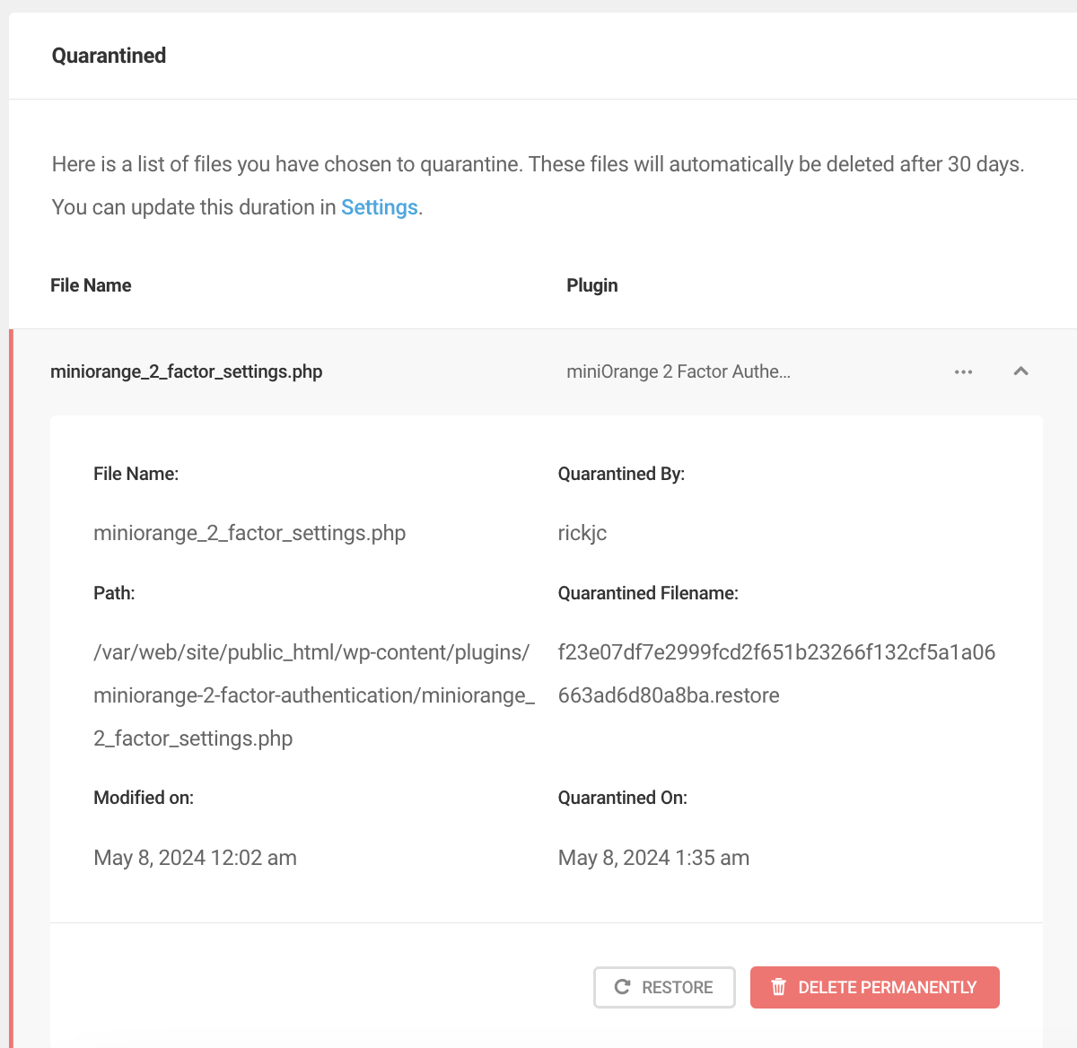
Task: Click the quarantined filename hash text
Action: coord(777,673)
